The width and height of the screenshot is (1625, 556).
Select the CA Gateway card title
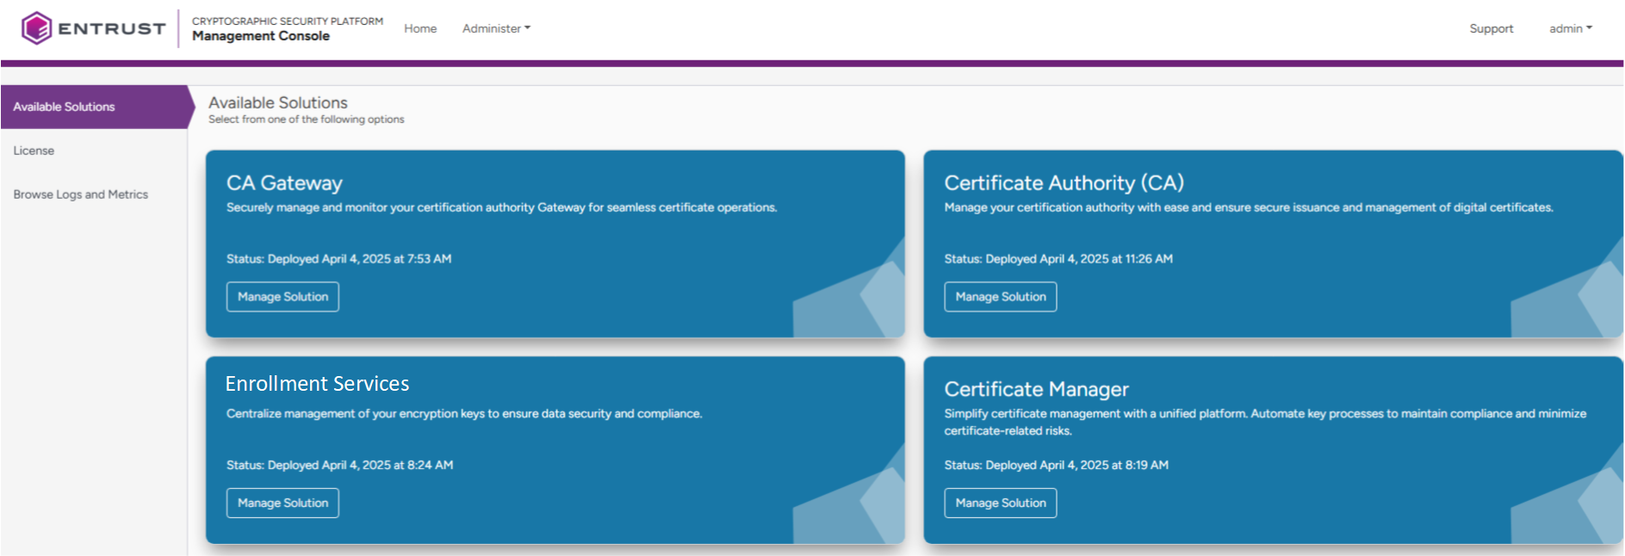pos(284,182)
